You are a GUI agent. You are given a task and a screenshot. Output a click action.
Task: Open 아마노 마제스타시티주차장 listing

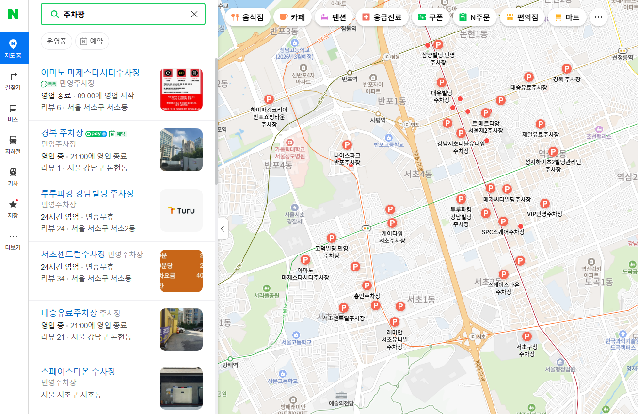[90, 71]
